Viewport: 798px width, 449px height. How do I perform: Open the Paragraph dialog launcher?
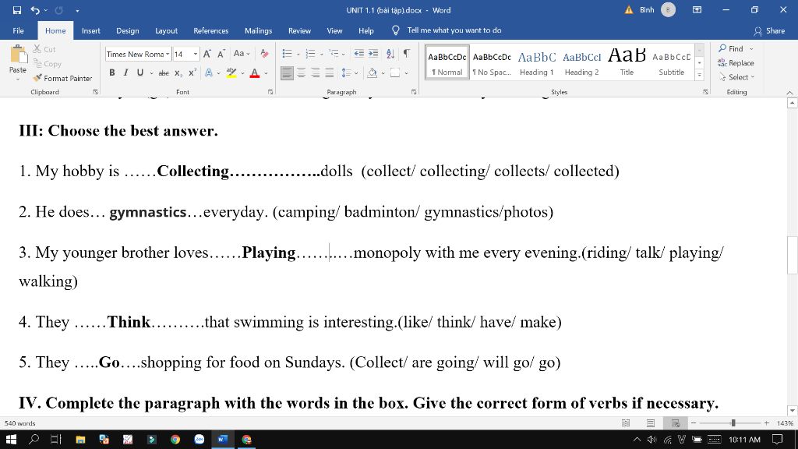[x=414, y=92]
